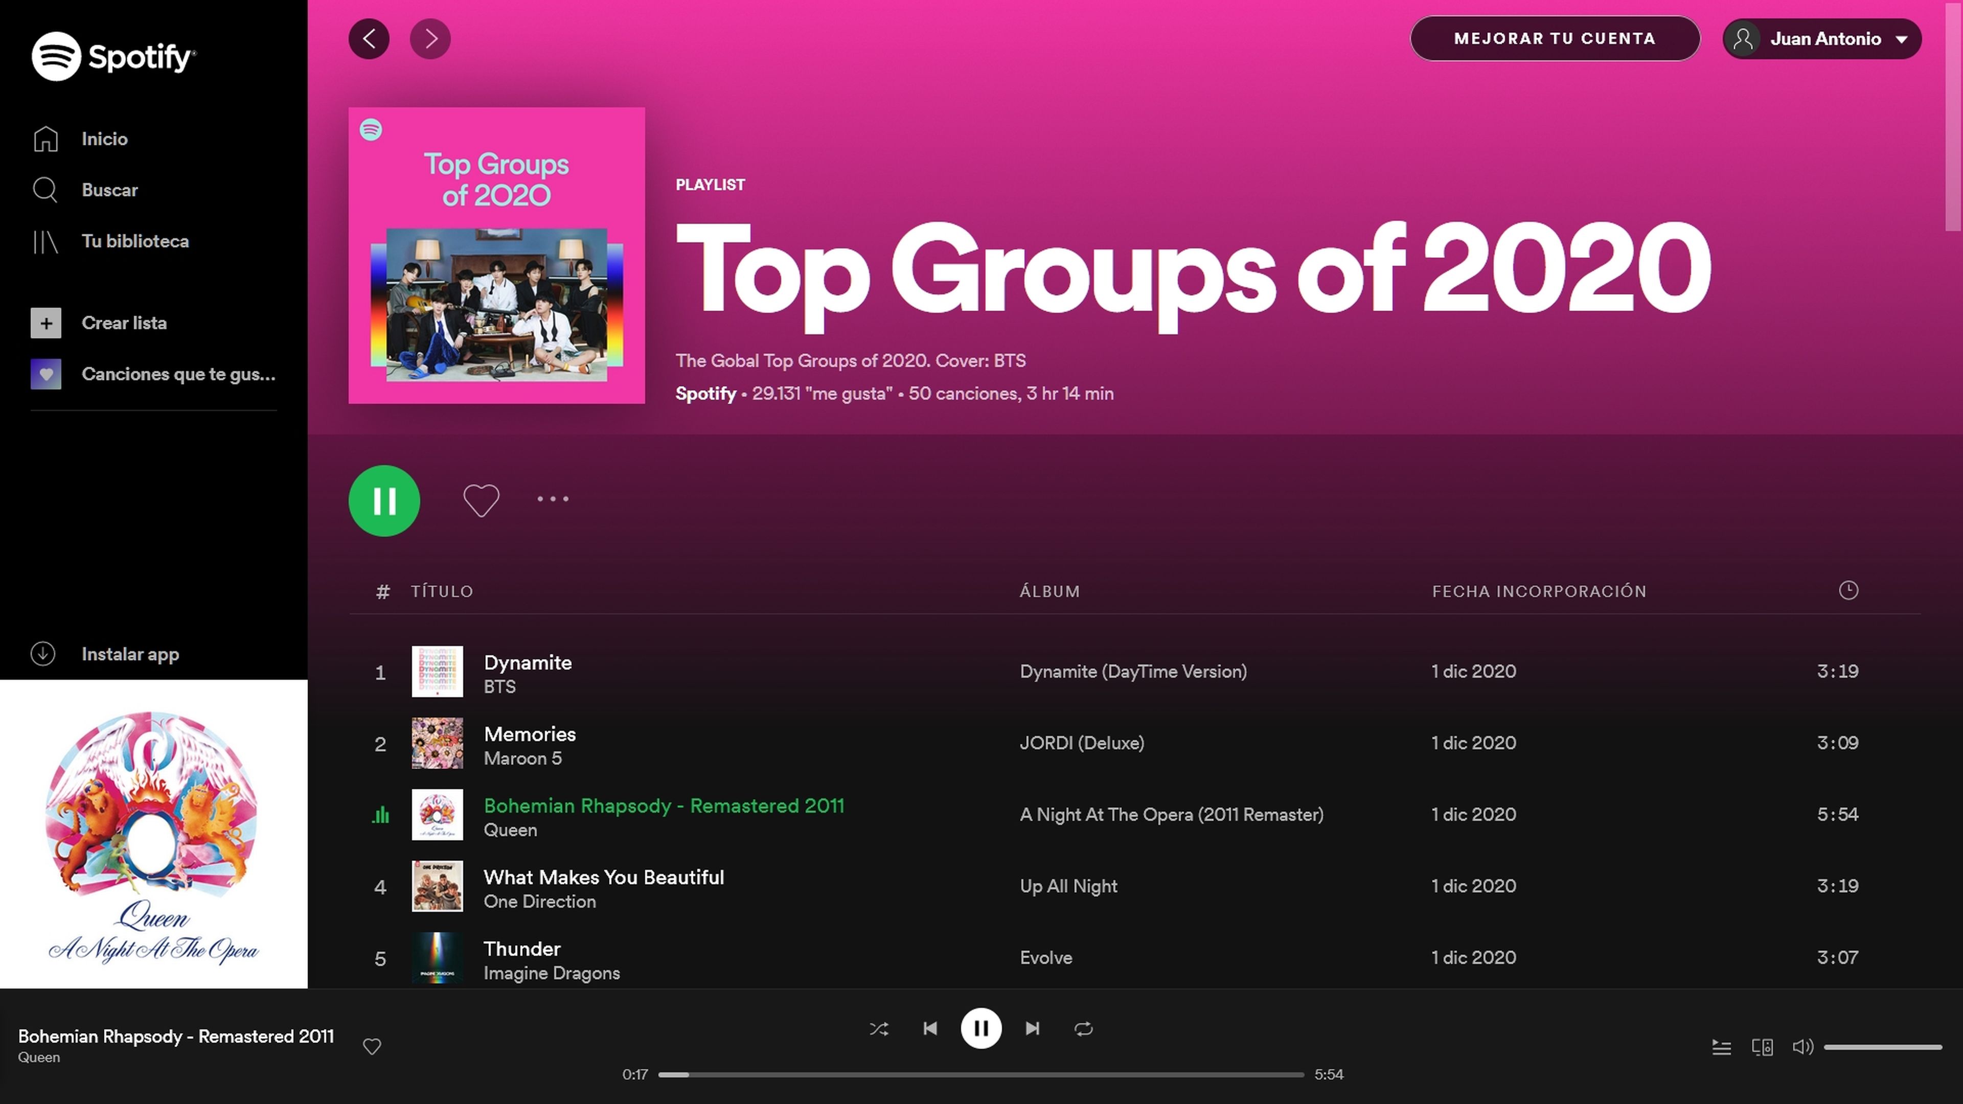The width and height of the screenshot is (1963, 1104).
Task: Open the Up All Night album link
Action: coord(1068,886)
